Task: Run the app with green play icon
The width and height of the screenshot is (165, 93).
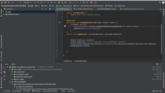Action: [35, 3]
